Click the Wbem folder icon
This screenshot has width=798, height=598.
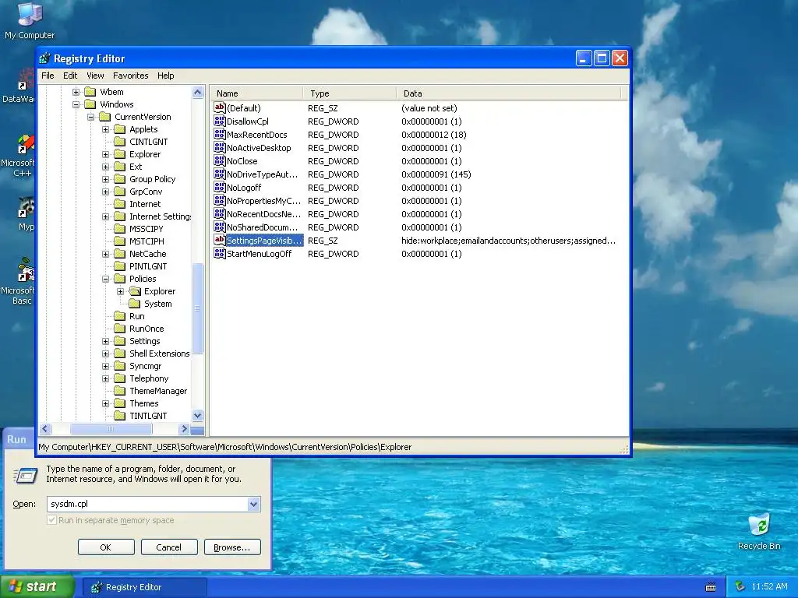point(90,92)
